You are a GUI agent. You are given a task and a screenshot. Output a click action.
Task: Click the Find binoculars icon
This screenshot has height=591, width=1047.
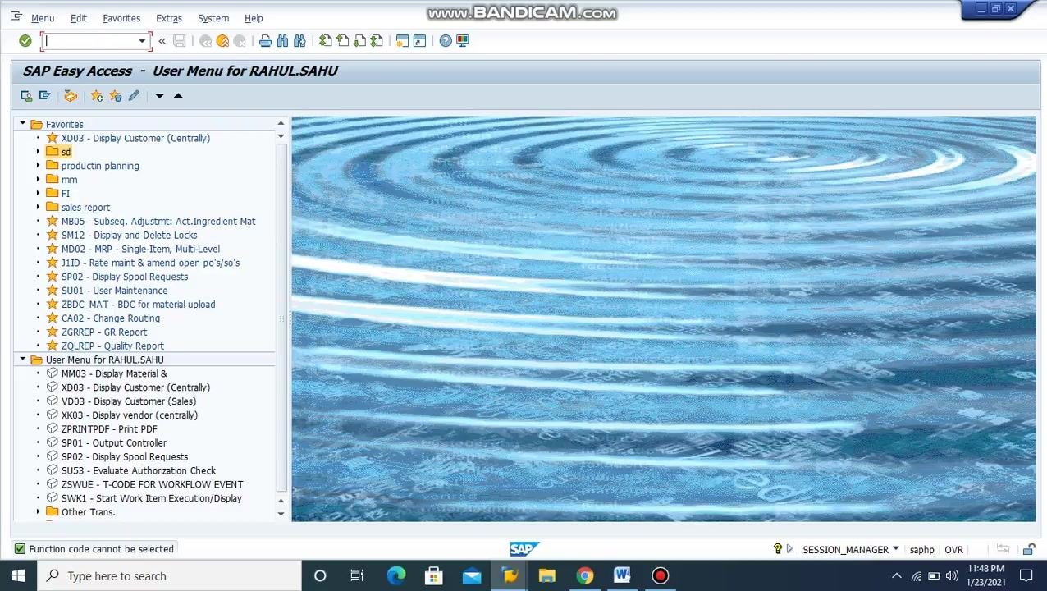click(282, 41)
